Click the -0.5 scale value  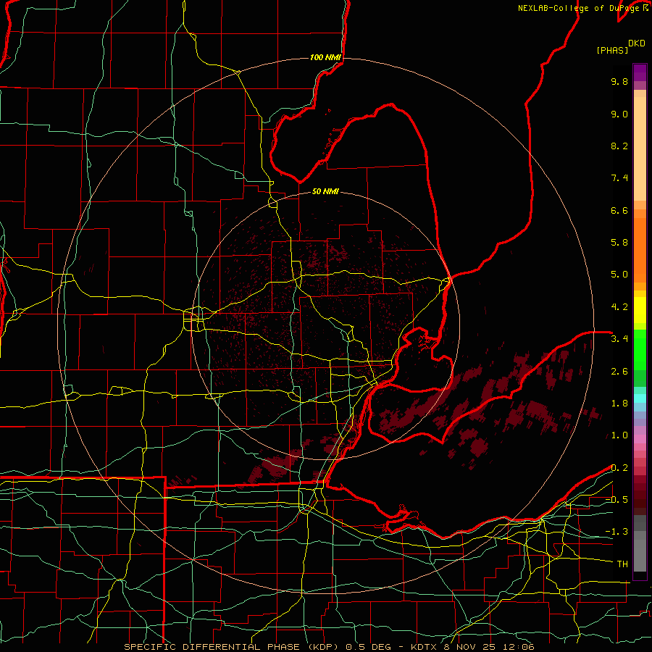pos(617,500)
